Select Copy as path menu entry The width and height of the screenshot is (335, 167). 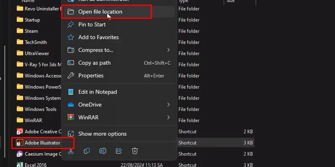(119, 63)
